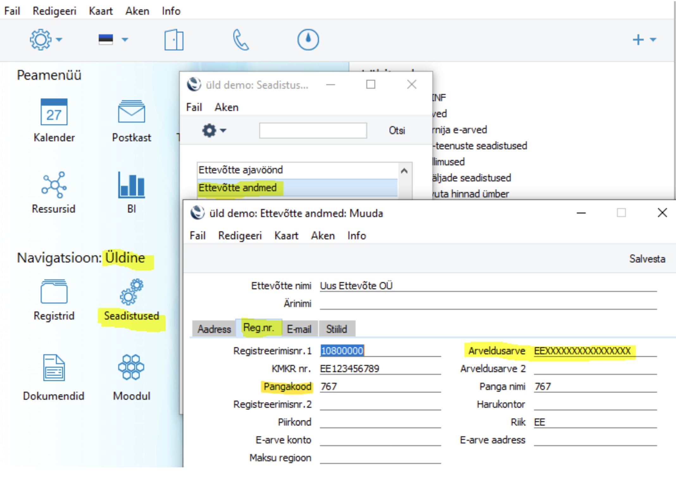This screenshot has height=492, width=676.
Task: Open Redigeeri menu in Ettevõtte andmed window
Action: (x=240, y=236)
